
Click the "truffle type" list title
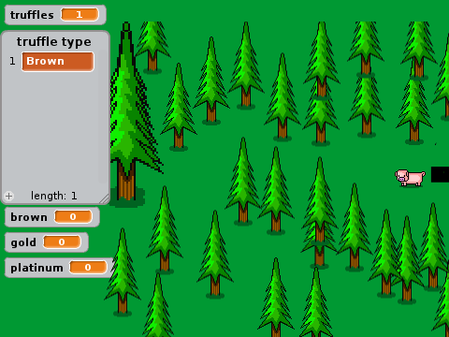[54, 42]
